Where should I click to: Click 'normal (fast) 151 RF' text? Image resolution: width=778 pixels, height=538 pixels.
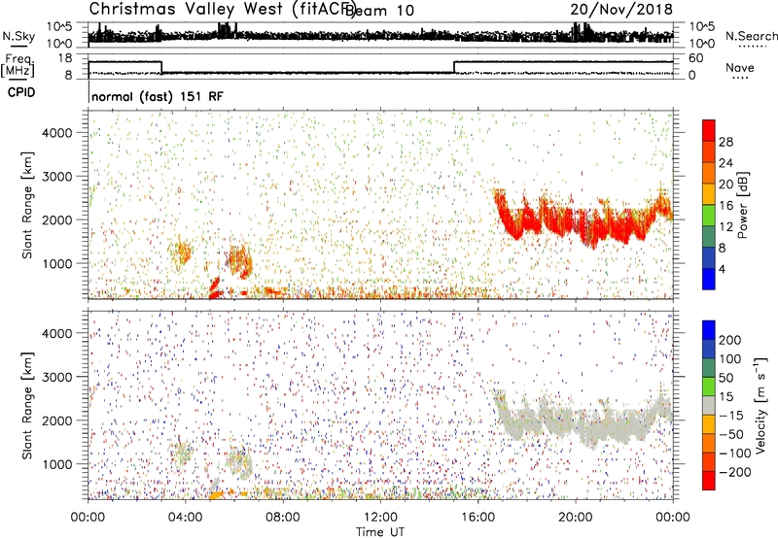tap(158, 96)
